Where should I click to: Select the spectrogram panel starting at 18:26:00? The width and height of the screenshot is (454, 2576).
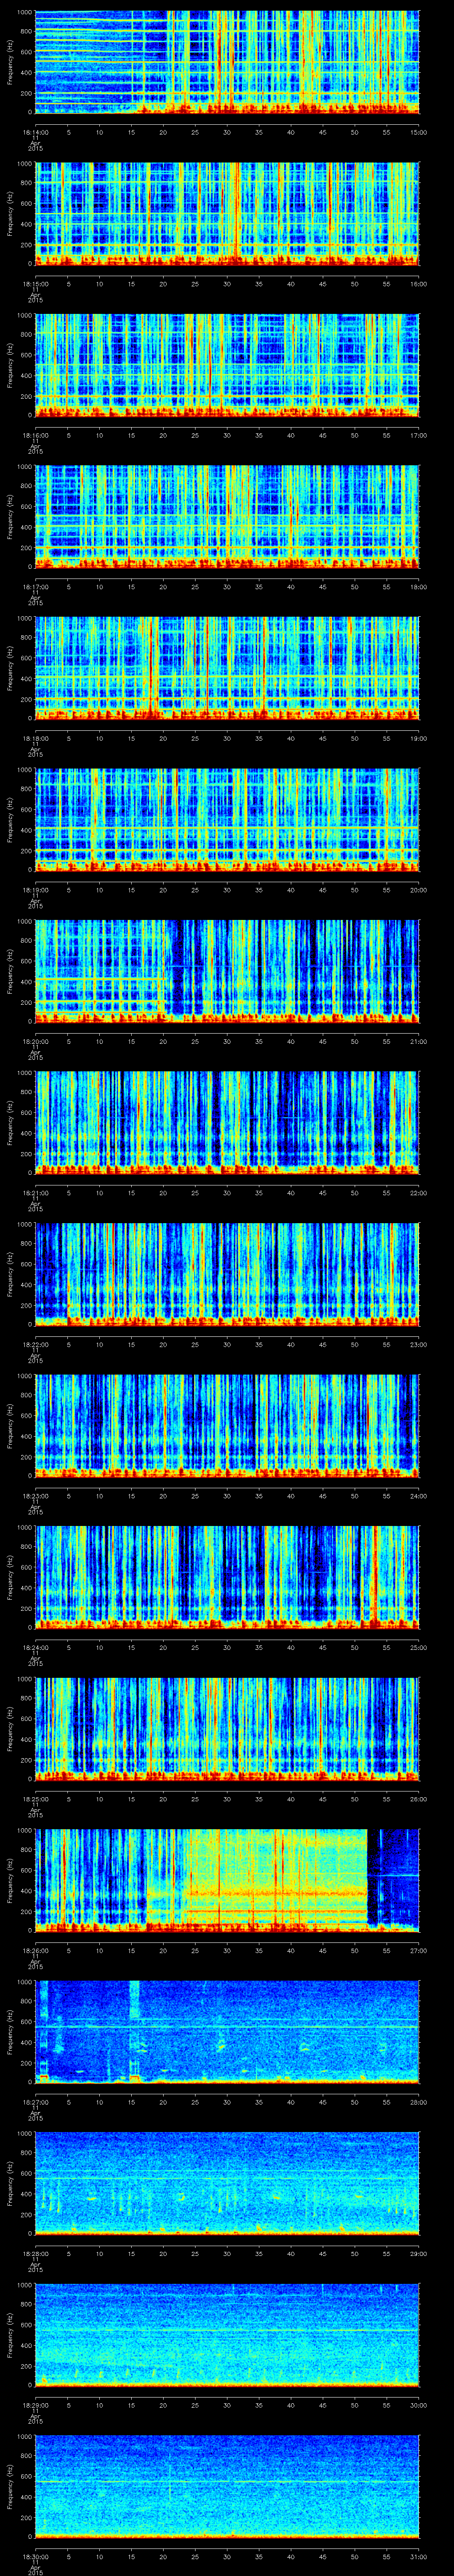point(227,1880)
